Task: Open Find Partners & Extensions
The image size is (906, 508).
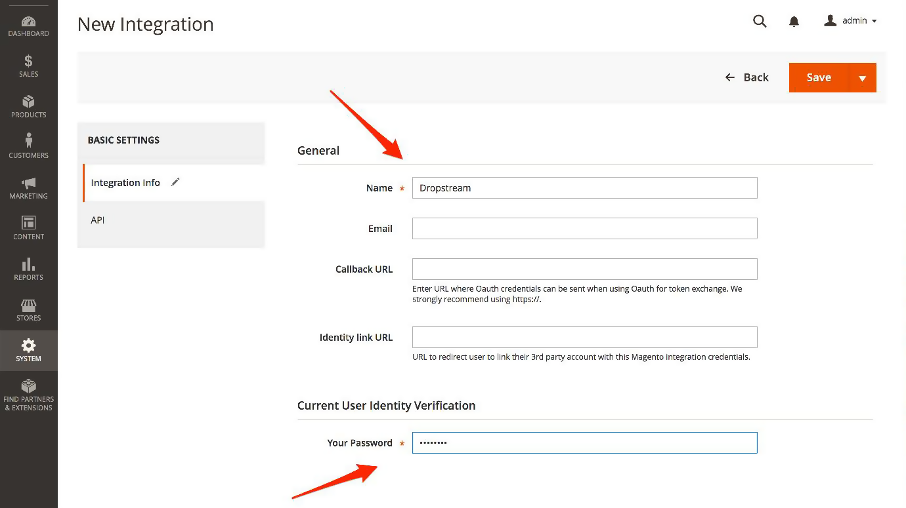Action: 28,396
